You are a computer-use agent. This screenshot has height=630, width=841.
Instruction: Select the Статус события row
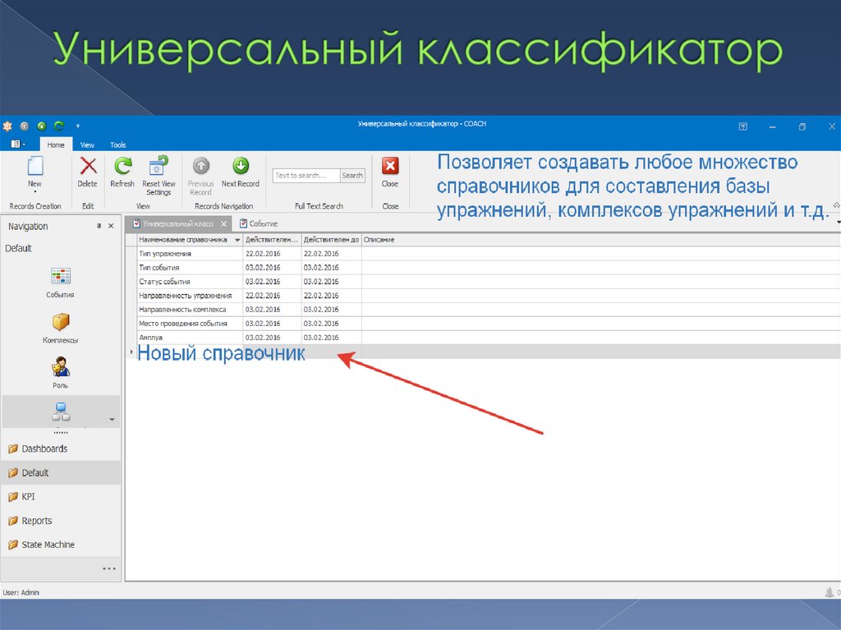click(483, 282)
